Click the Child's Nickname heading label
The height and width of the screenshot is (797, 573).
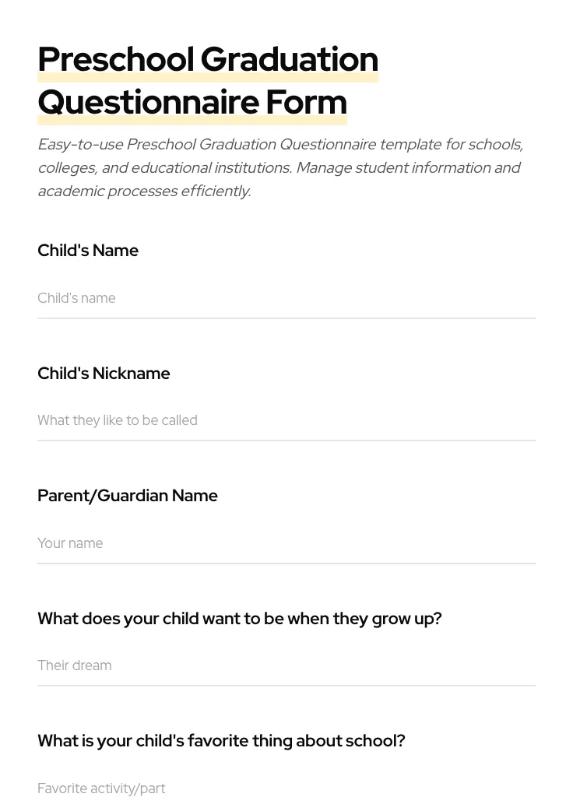tap(104, 374)
